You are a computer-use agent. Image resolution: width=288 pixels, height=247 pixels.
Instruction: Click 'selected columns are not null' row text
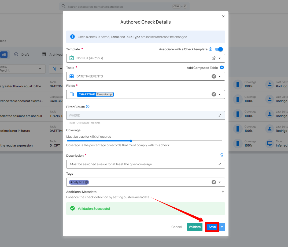[21, 116]
